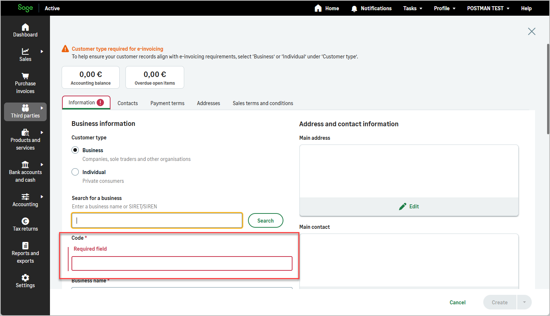
Task: Open Bank accounts and cash icon
Action: click(x=25, y=164)
